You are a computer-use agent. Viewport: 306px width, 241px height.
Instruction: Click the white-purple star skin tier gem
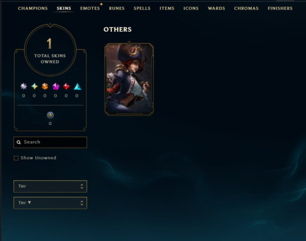[x=24, y=86]
